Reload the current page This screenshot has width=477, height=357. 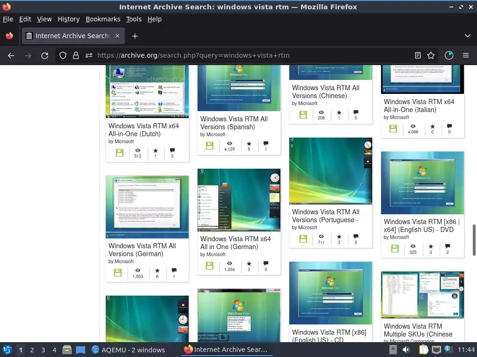pos(45,56)
